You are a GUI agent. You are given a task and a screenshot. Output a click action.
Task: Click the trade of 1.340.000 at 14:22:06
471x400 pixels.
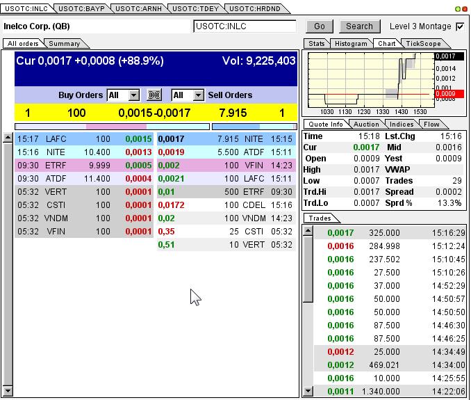pyautogui.click(x=390, y=392)
